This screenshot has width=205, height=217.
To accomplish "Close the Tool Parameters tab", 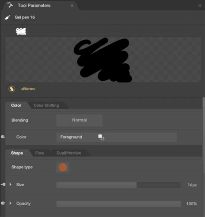I will [x=72, y=6].
